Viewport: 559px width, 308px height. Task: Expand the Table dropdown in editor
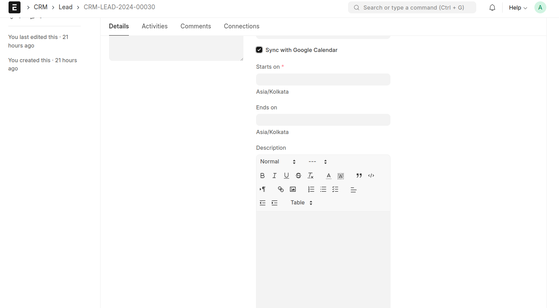point(301,203)
